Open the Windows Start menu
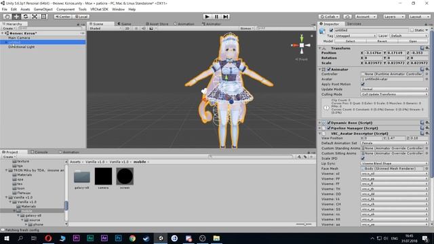The image size is (434, 244). 6,238
